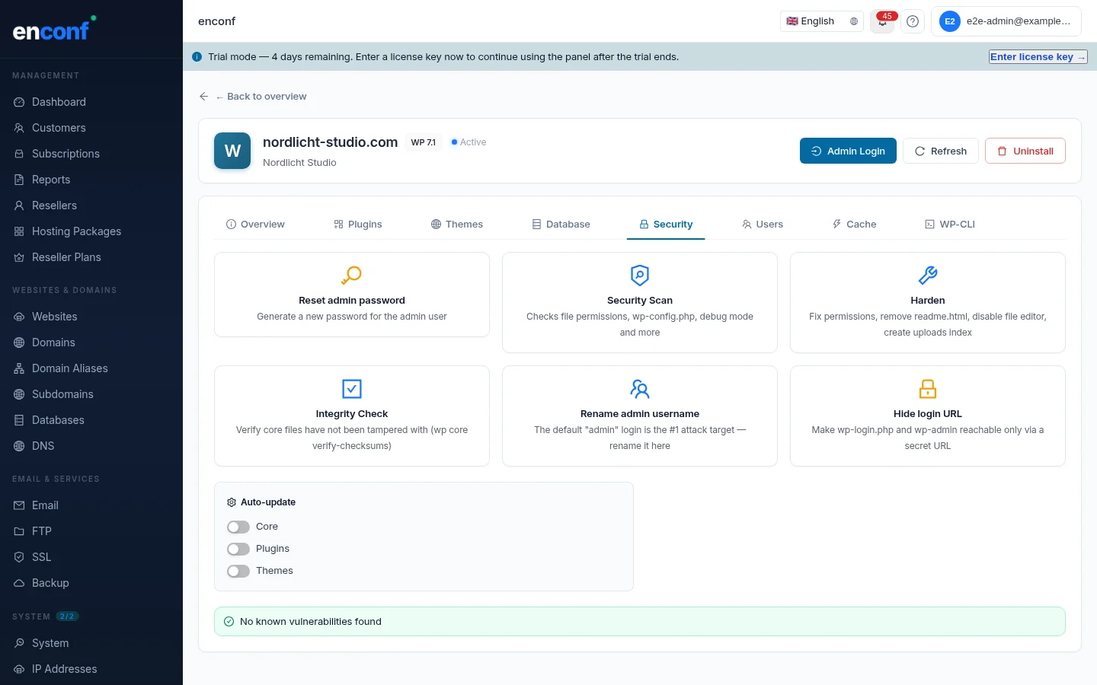The image size is (1097, 685).
Task: Open the Database tab
Action: [561, 225]
